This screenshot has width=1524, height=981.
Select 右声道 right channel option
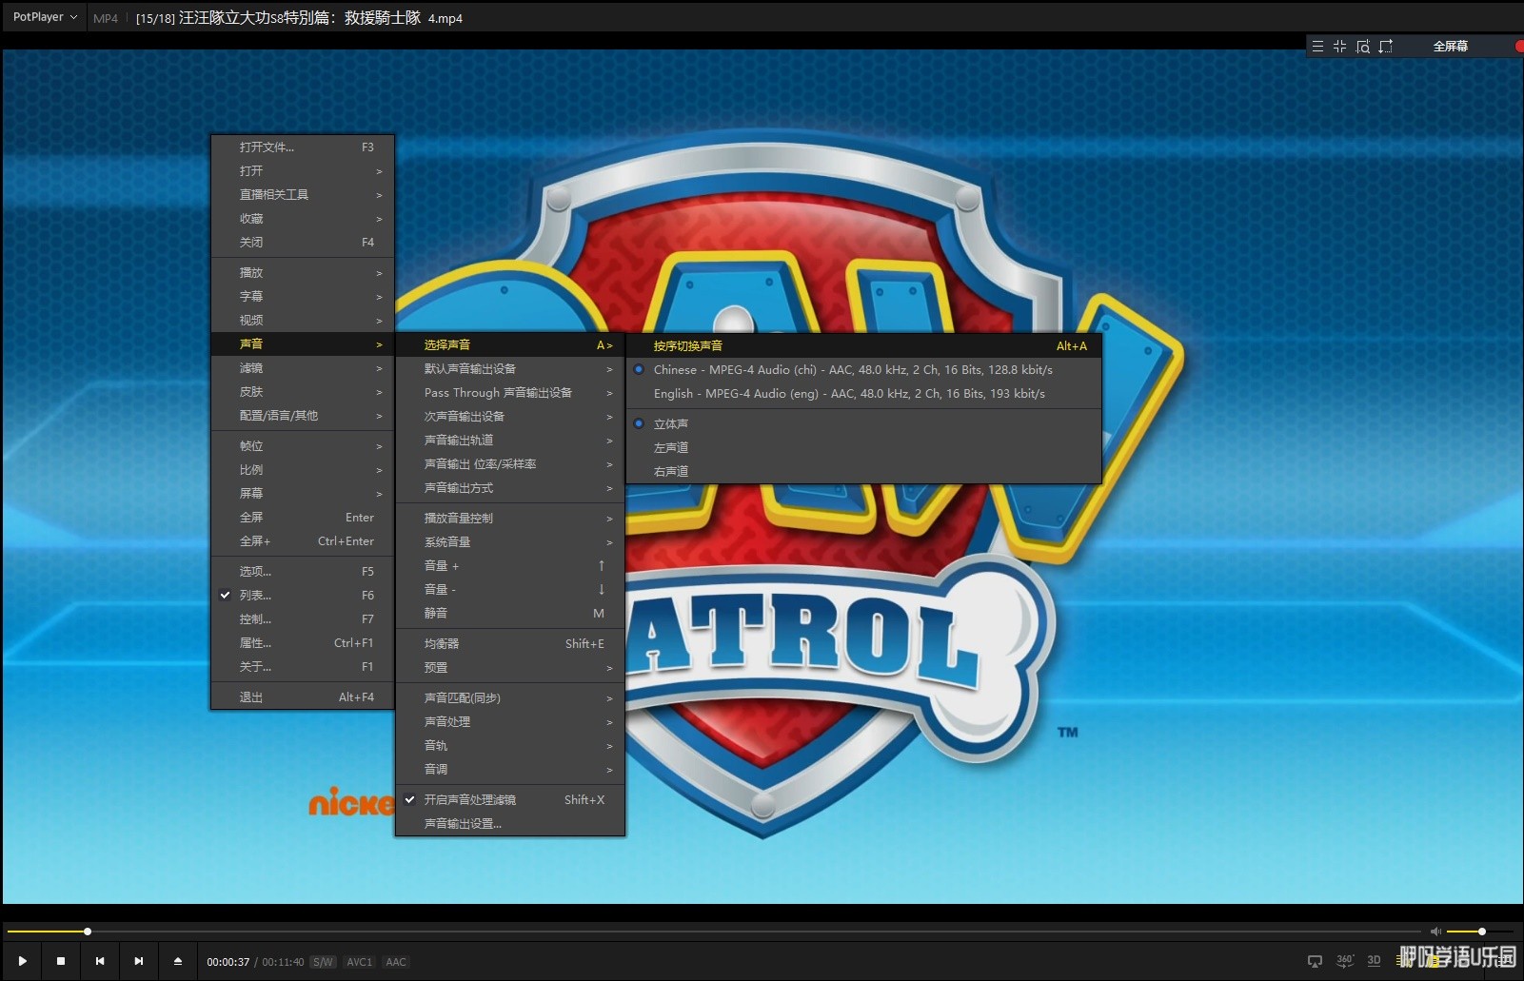(863, 471)
